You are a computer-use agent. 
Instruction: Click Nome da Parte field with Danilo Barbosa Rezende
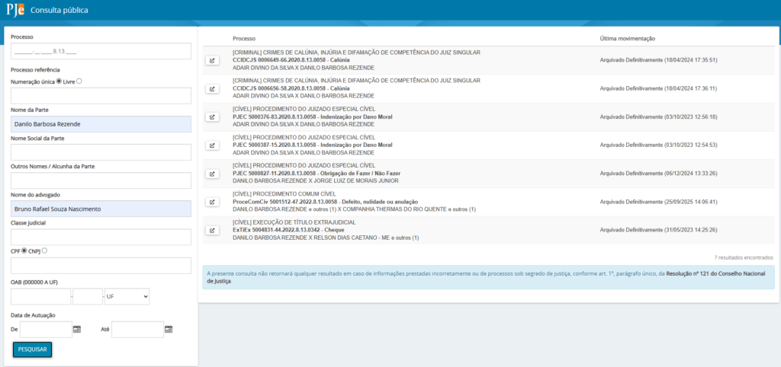pyautogui.click(x=101, y=124)
